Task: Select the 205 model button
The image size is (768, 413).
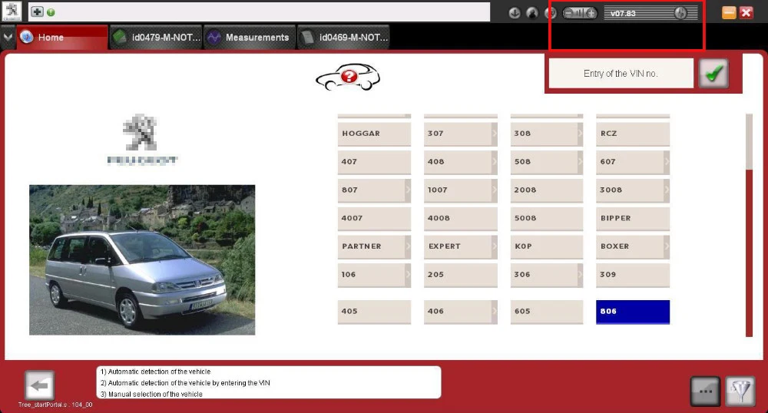Action: (460, 276)
